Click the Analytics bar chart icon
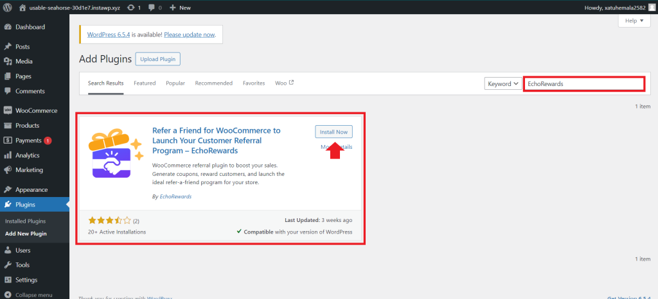 point(8,155)
